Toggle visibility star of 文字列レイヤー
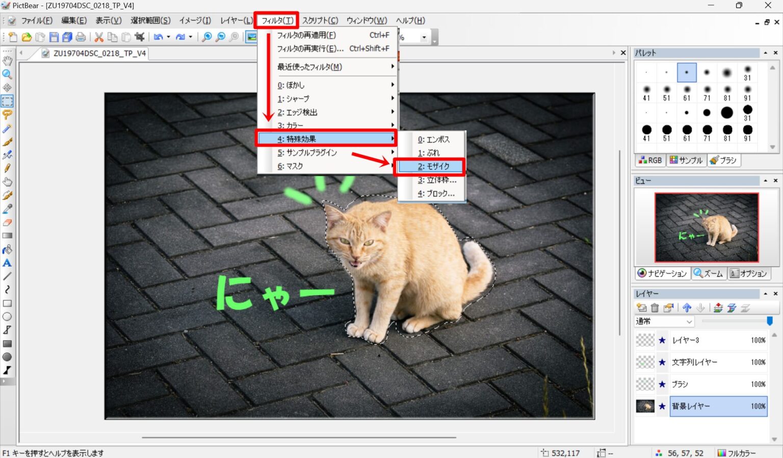This screenshot has height=458, width=783. (662, 362)
